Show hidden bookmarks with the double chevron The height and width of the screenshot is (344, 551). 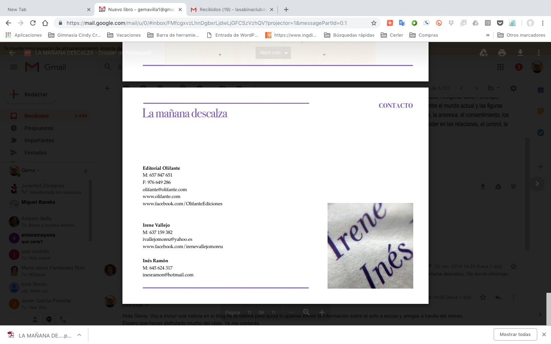click(x=487, y=35)
